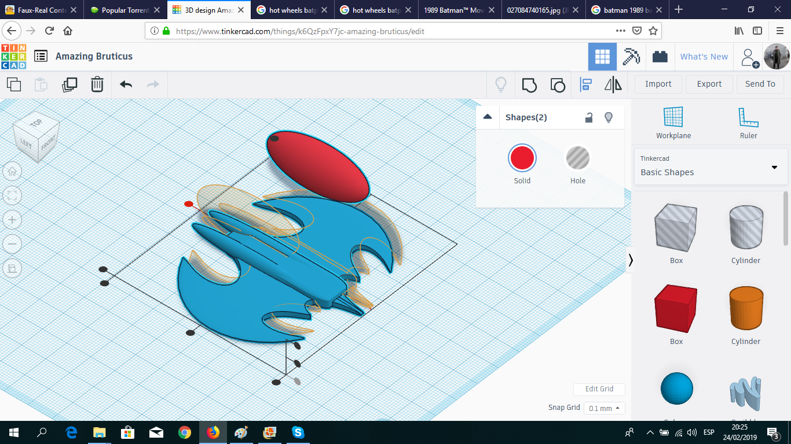Open the Snap Grid value dropdown
The image size is (791, 444).
(x=604, y=408)
